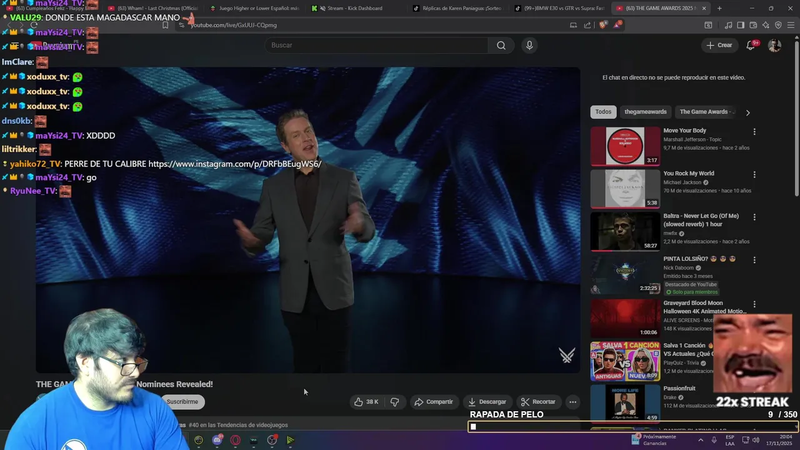Click the Crear button
Viewport: 800px width, 450px height.
(719, 45)
